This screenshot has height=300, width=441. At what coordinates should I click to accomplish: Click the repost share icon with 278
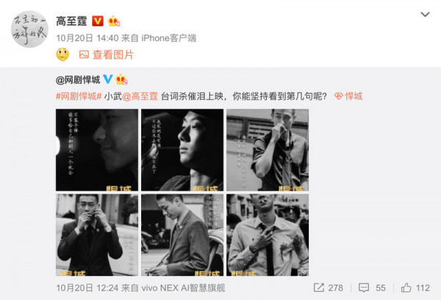(x=329, y=288)
